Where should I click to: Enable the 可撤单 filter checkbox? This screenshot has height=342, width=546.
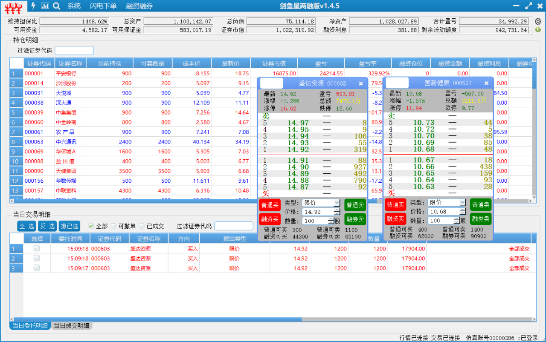coord(113,226)
